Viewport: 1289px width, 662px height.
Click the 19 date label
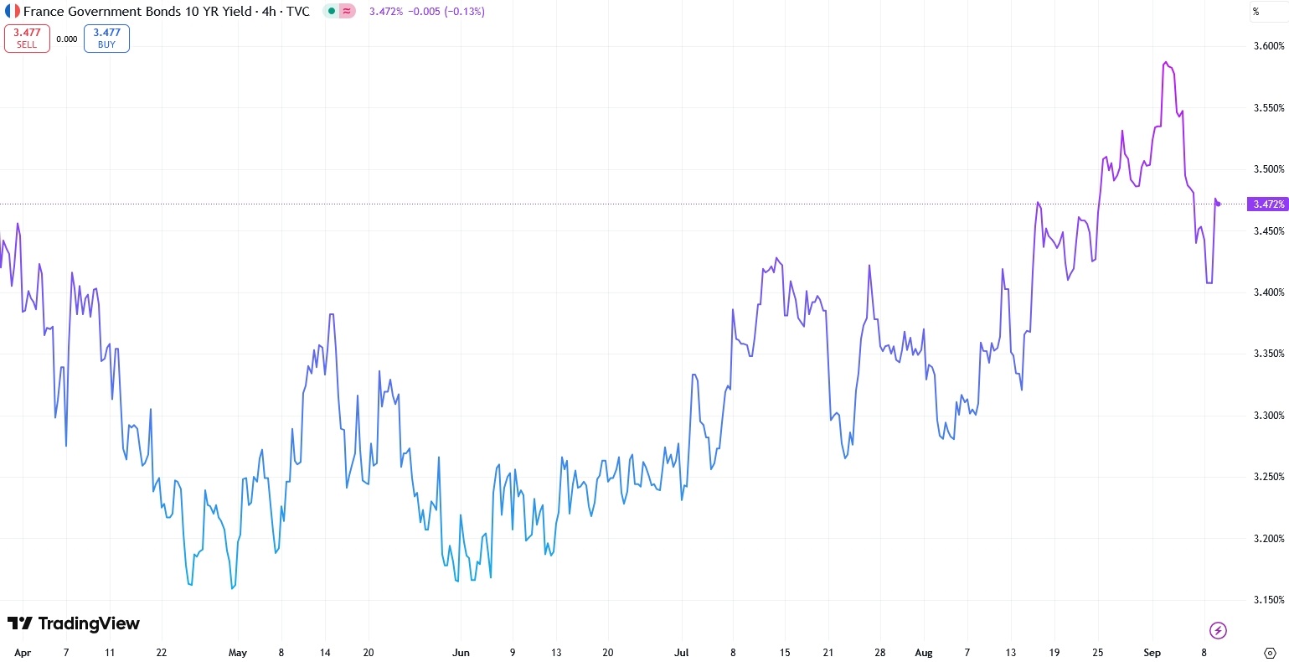(x=1054, y=653)
